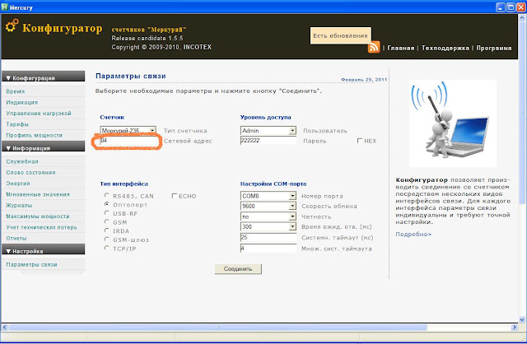The width and height of the screenshot is (527, 344).
Task: Open Мгновенные значения in the sidebar
Action: (x=38, y=194)
